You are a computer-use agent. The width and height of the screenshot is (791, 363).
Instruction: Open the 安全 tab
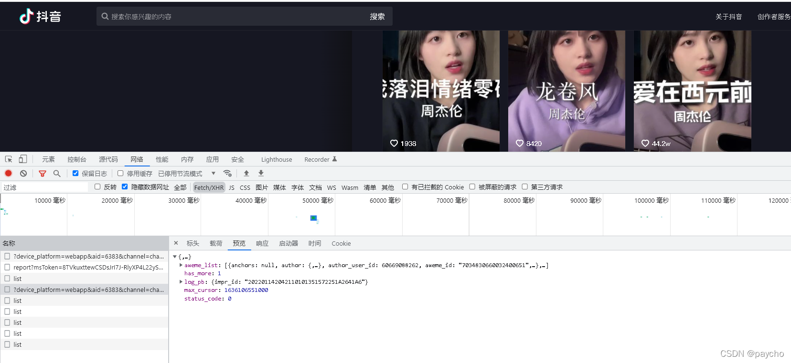click(238, 159)
